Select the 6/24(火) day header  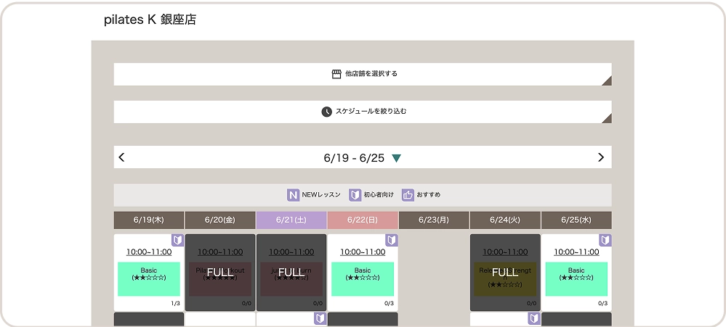coord(505,220)
